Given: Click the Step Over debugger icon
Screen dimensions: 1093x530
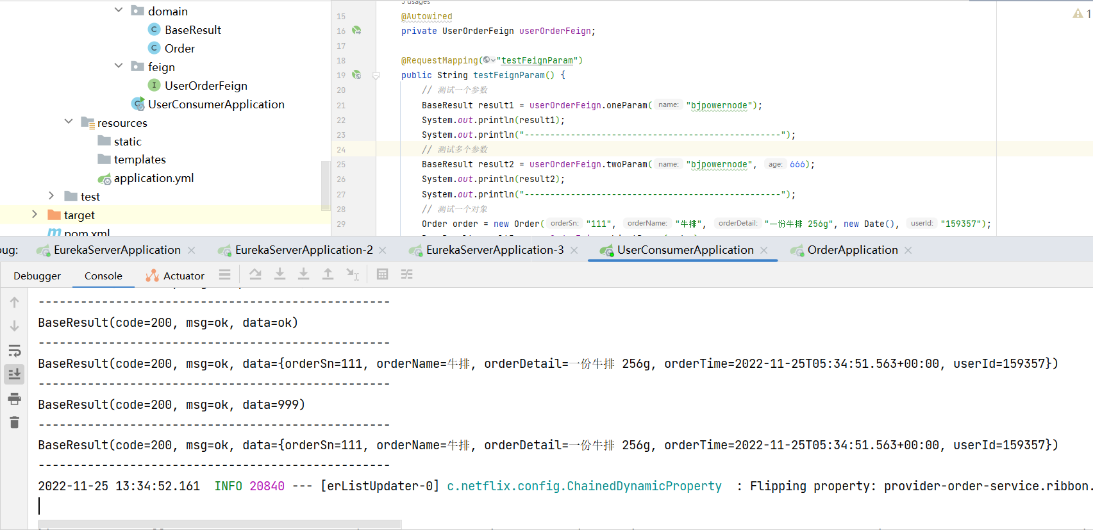Looking at the screenshot, I should 255,274.
